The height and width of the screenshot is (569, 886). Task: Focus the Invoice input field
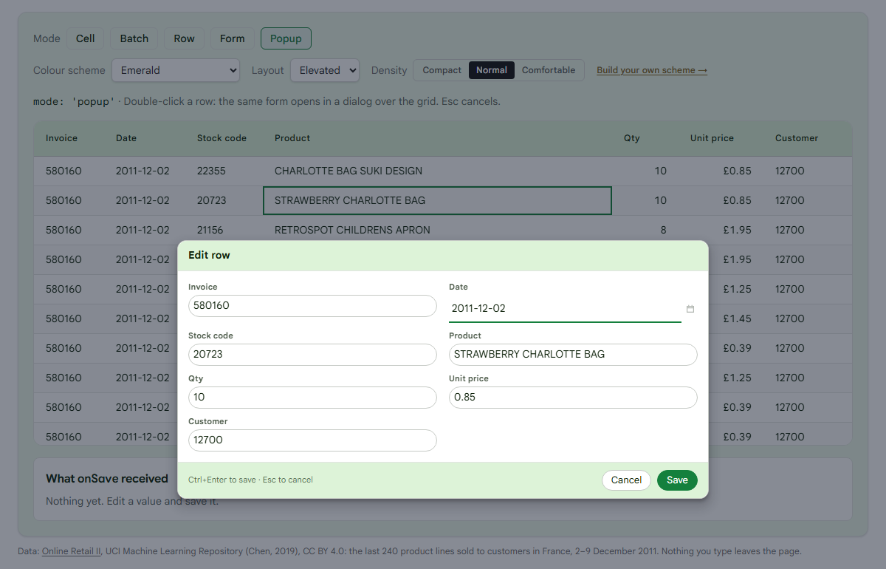coord(312,306)
